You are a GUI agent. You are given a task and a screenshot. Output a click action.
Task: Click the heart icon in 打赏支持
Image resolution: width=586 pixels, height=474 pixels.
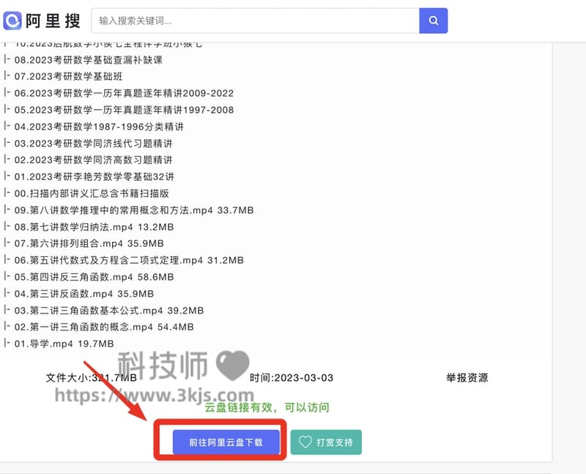pos(305,442)
